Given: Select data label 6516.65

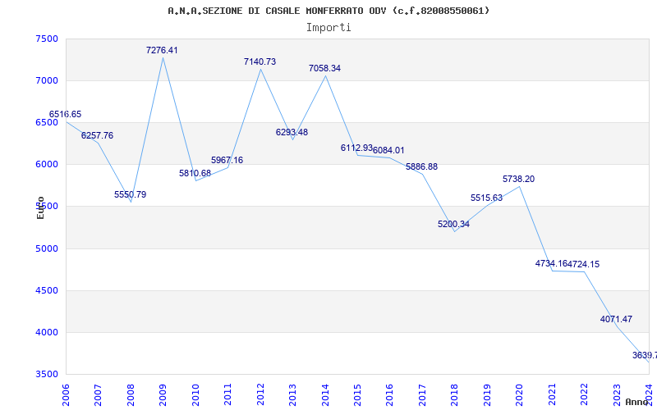Looking at the screenshot, I should (66, 114).
